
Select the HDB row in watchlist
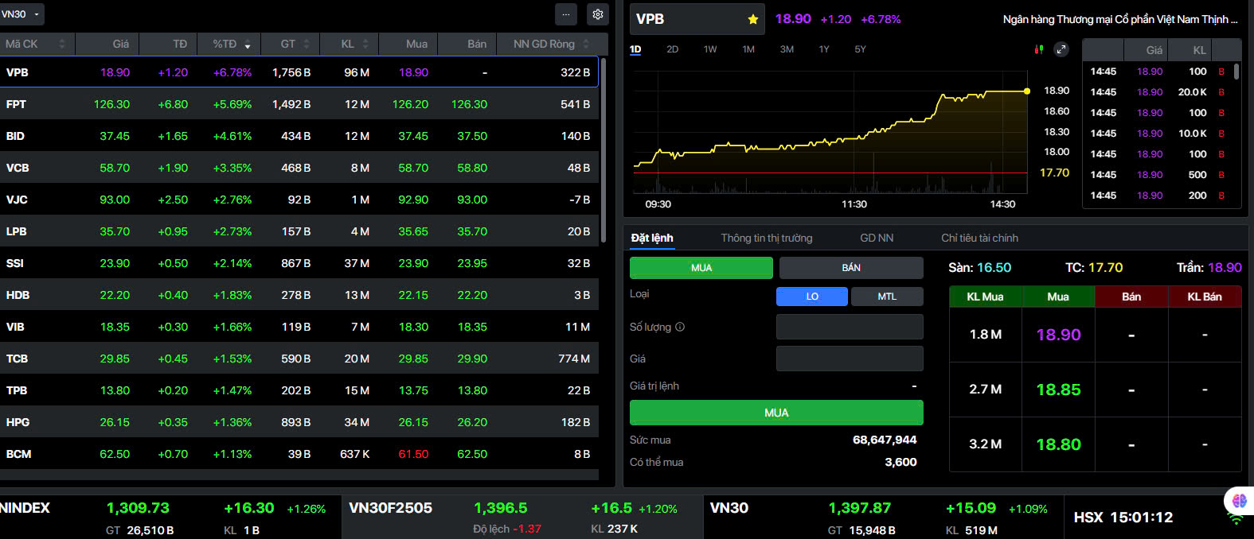click(299, 294)
